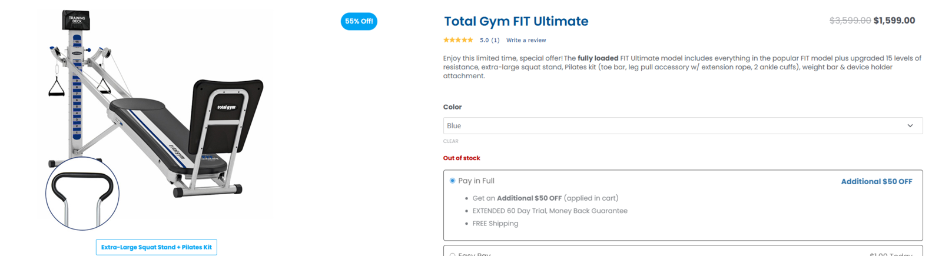Click the 55% Off badge
The height and width of the screenshot is (256, 942).
[x=359, y=21]
